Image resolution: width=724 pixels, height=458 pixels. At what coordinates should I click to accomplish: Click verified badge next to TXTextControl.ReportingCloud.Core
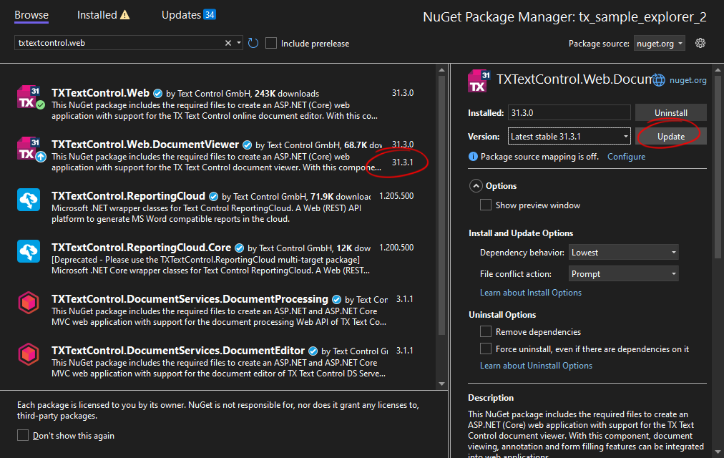coord(239,248)
